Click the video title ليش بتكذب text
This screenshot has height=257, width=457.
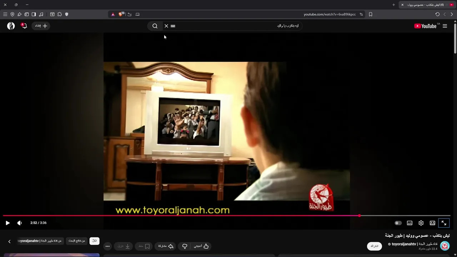(417, 236)
